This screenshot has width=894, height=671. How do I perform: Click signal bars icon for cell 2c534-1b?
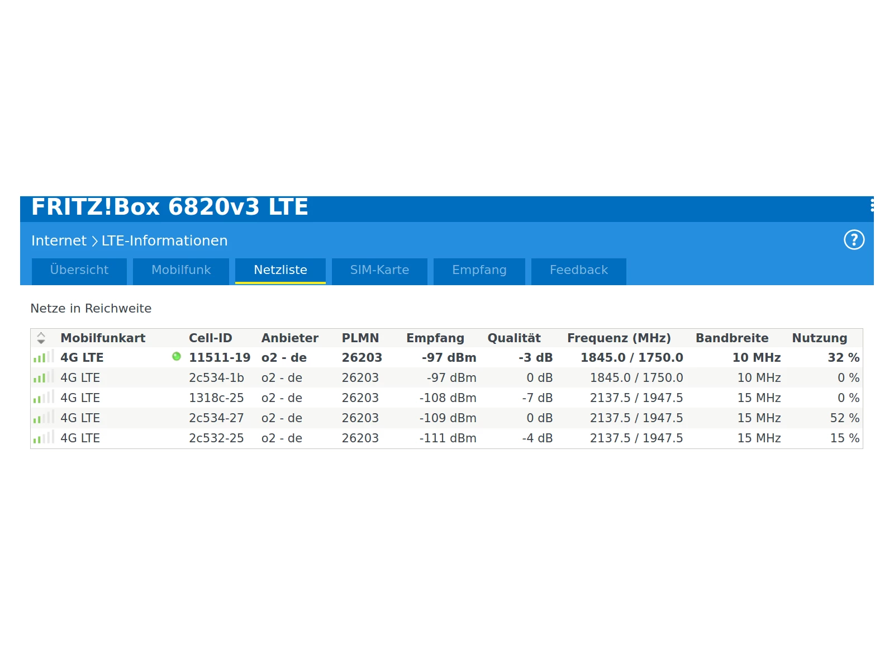(x=43, y=377)
